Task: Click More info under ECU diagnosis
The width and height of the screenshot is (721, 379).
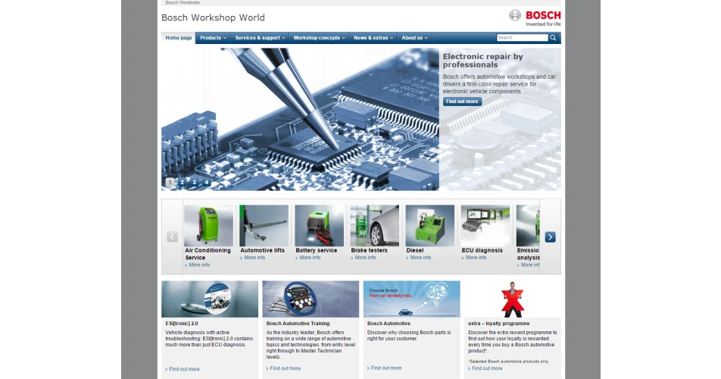Action: coord(474,258)
